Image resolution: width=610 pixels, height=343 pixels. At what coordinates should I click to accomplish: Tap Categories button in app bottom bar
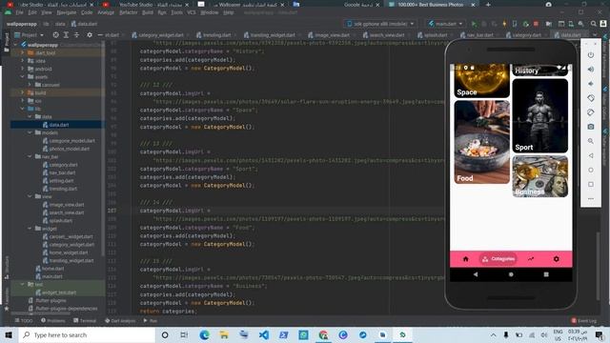coord(498,259)
